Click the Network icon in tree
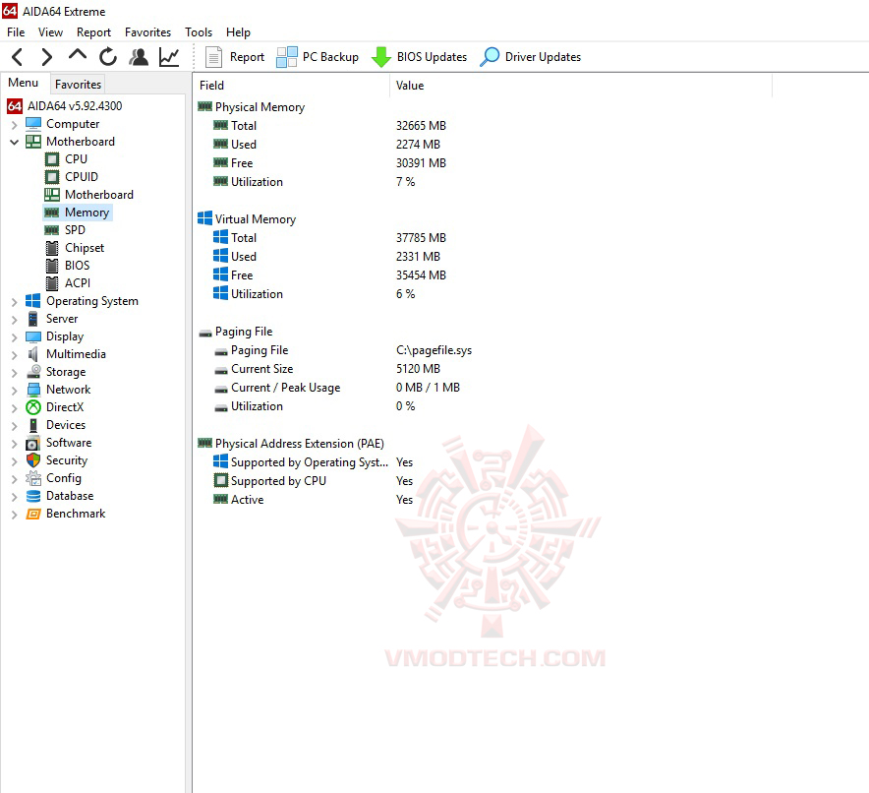Viewport: 869px width, 793px height. click(33, 390)
